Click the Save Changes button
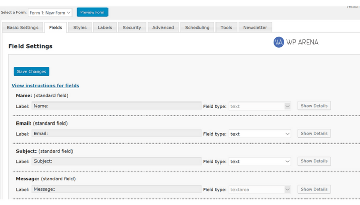This screenshot has width=360, height=205. 31,71
